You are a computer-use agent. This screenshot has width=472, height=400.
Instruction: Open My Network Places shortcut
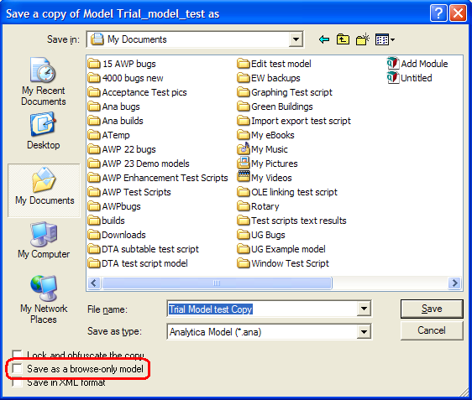[44, 299]
